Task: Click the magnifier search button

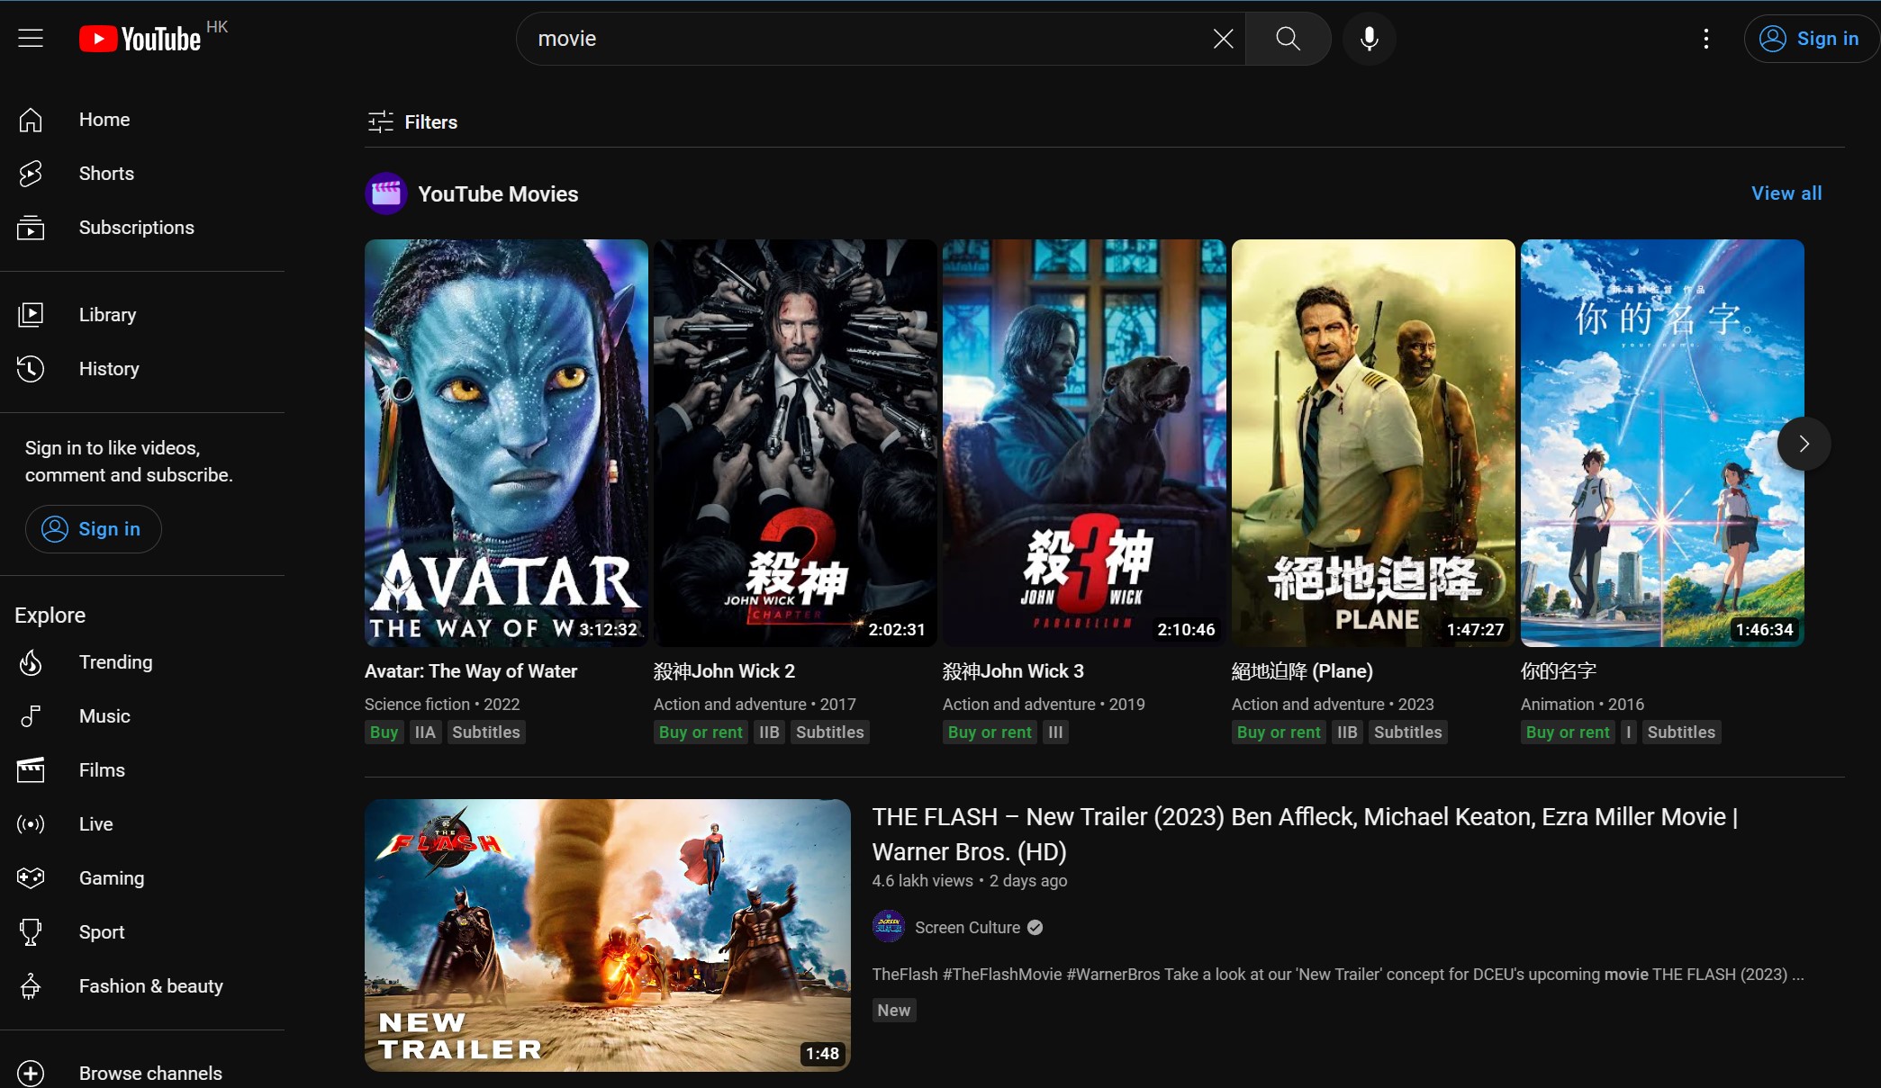Action: pos(1288,39)
